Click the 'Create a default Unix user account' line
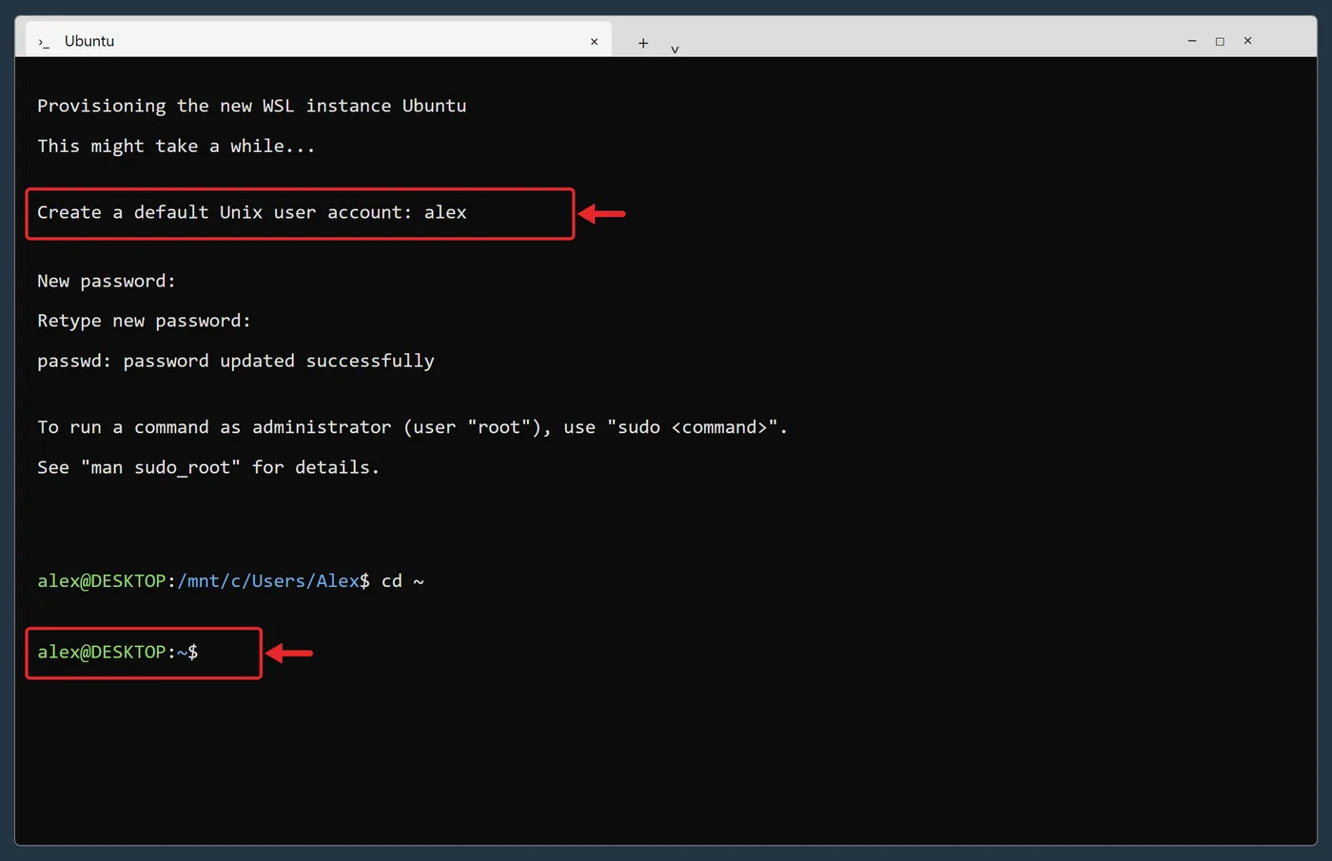Viewport: 1332px width, 861px height. pyautogui.click(x=252, y=212)
